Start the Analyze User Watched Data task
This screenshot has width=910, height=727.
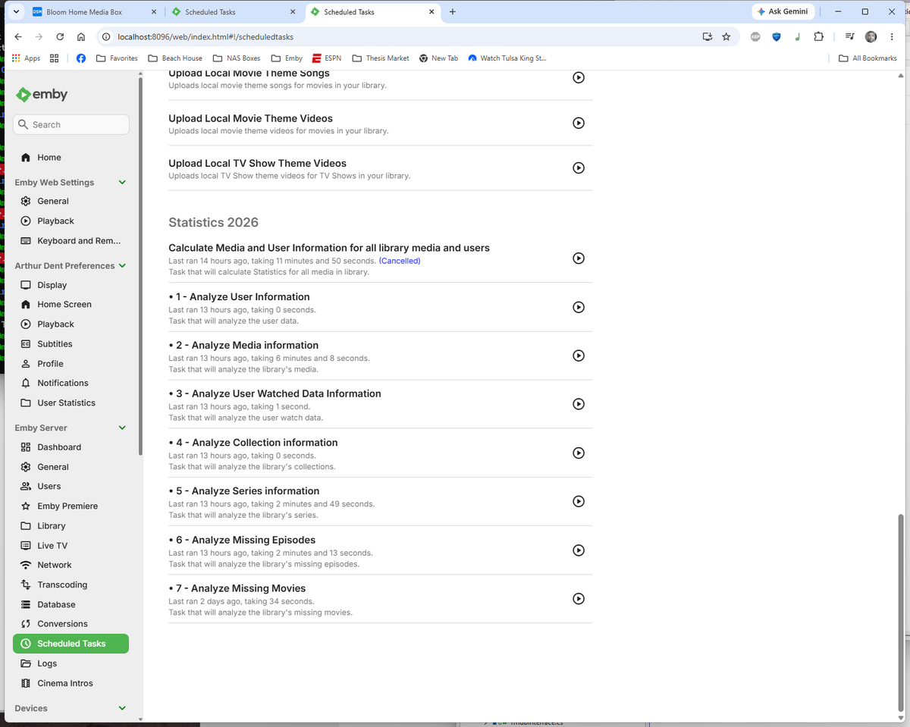click(x=579, y=404)
